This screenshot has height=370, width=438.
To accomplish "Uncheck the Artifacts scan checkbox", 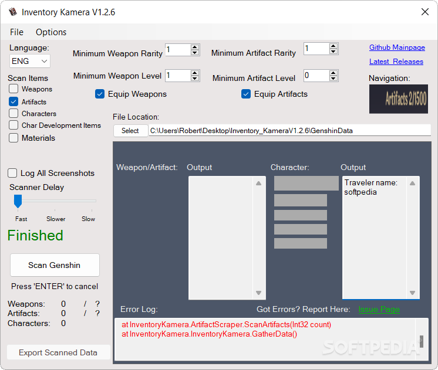I will (x=14, y=101).
